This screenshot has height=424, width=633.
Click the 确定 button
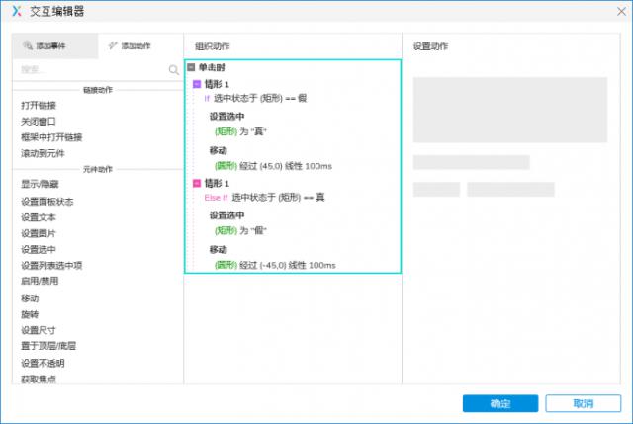pyautogui.click(x=499, y=403)
